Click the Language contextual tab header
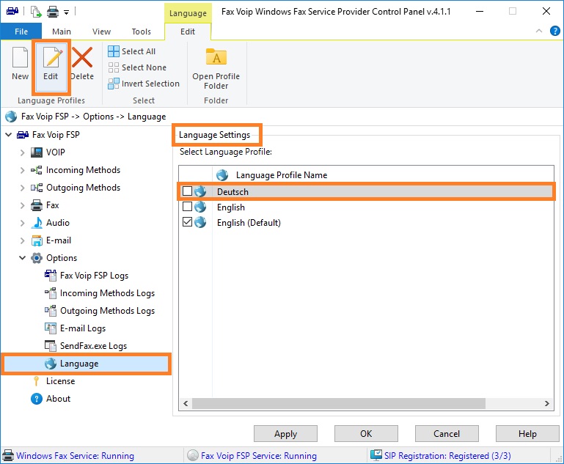The image size is (564, 464). pos(188,13)
